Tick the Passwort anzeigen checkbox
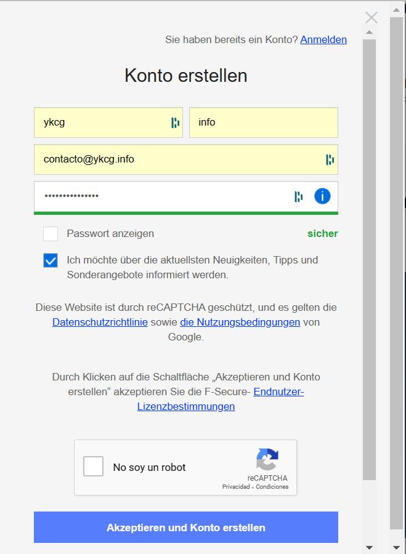 [x=51, y=234]
